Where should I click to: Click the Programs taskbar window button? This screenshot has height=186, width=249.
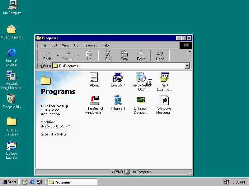[73, 182]
